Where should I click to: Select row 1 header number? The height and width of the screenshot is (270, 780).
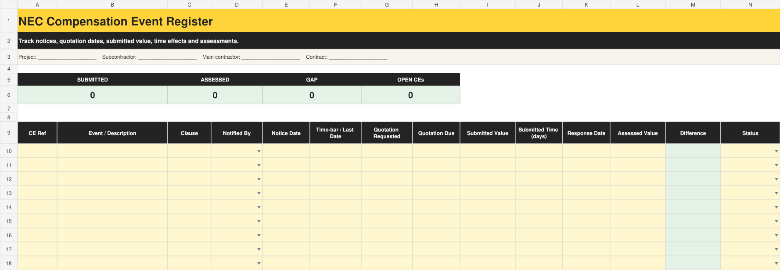point(9,21)
